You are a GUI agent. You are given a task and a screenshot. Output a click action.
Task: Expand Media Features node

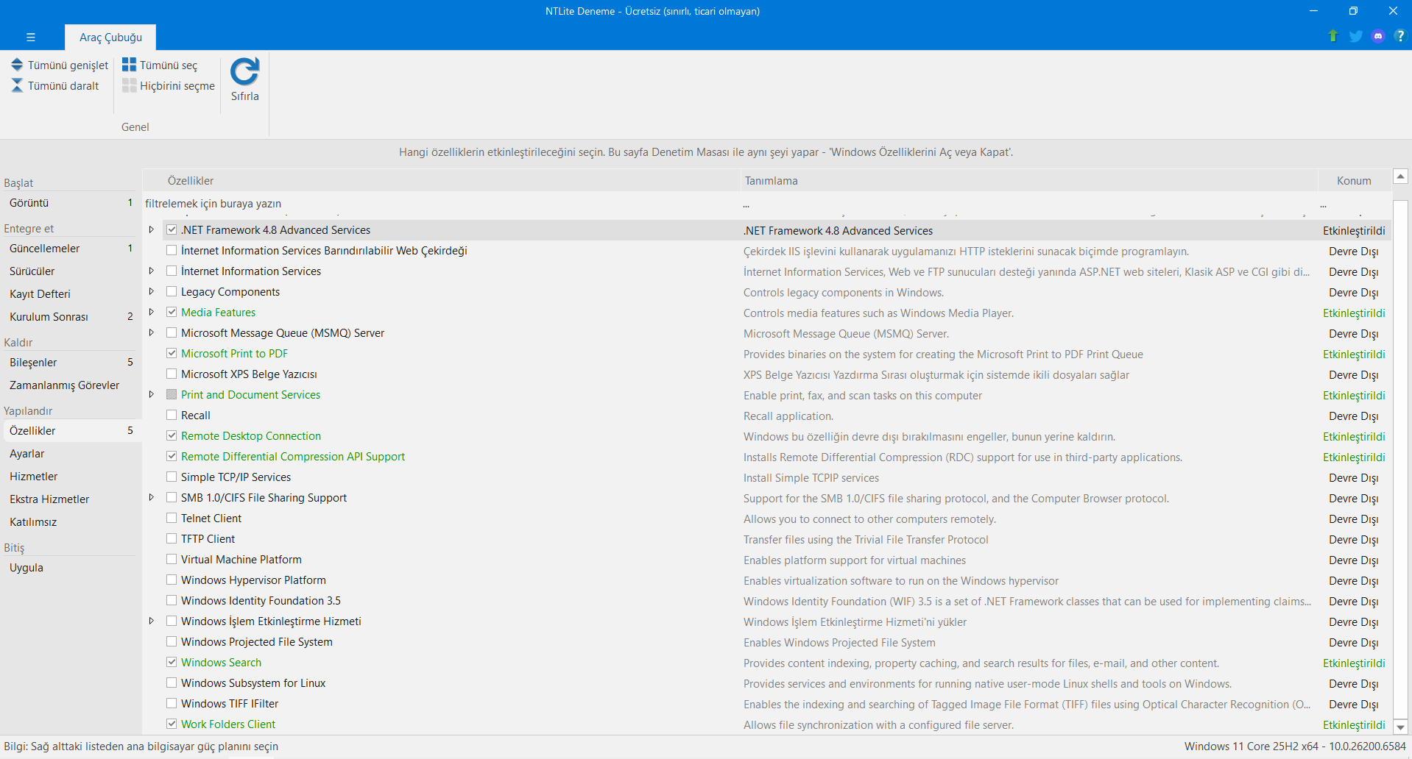click(x=152, y=313)
